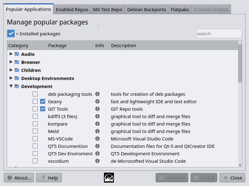Screen dimensions: 249x186
Task: View info for MS-VSCode package
Action: [x=97, y=139]
